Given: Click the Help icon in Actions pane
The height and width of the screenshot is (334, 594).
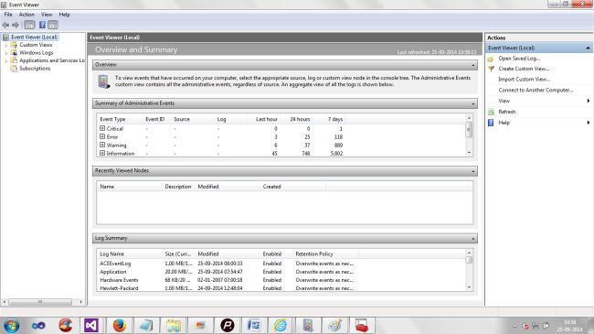Looking at the screenshot, I should pyautogui.click(x=491, y=123).
